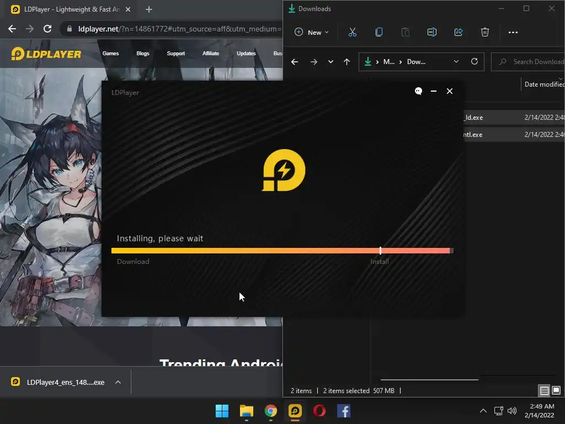Click the LDPLAYER logo on the website header
This screenshot has width=565, height=424.
[x=46, y=54]
